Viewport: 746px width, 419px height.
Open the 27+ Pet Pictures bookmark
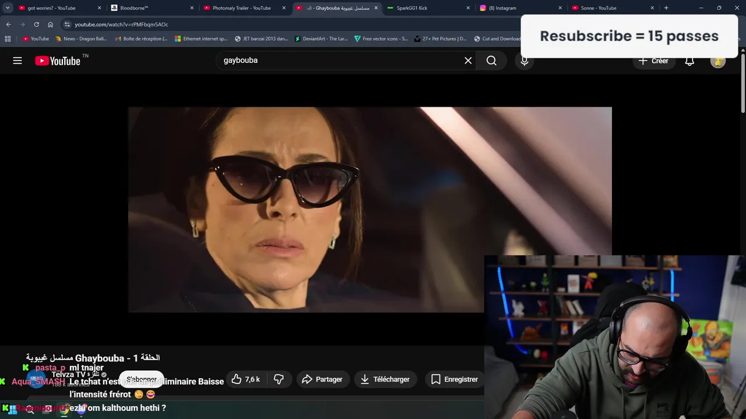(440, 39)
